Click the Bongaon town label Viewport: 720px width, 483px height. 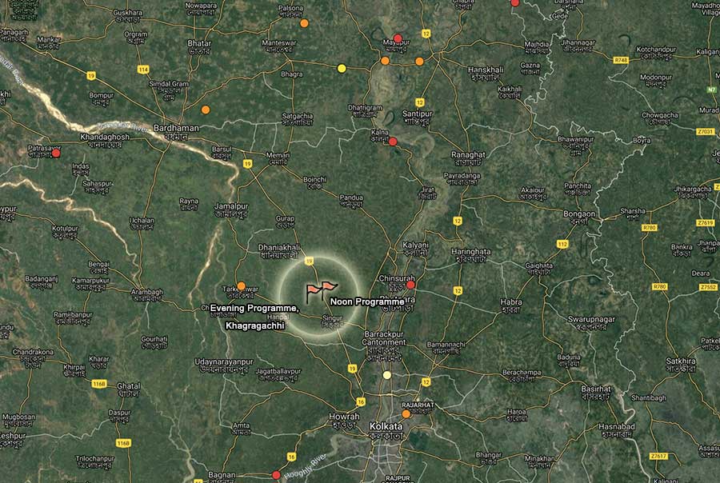point(579,214)
